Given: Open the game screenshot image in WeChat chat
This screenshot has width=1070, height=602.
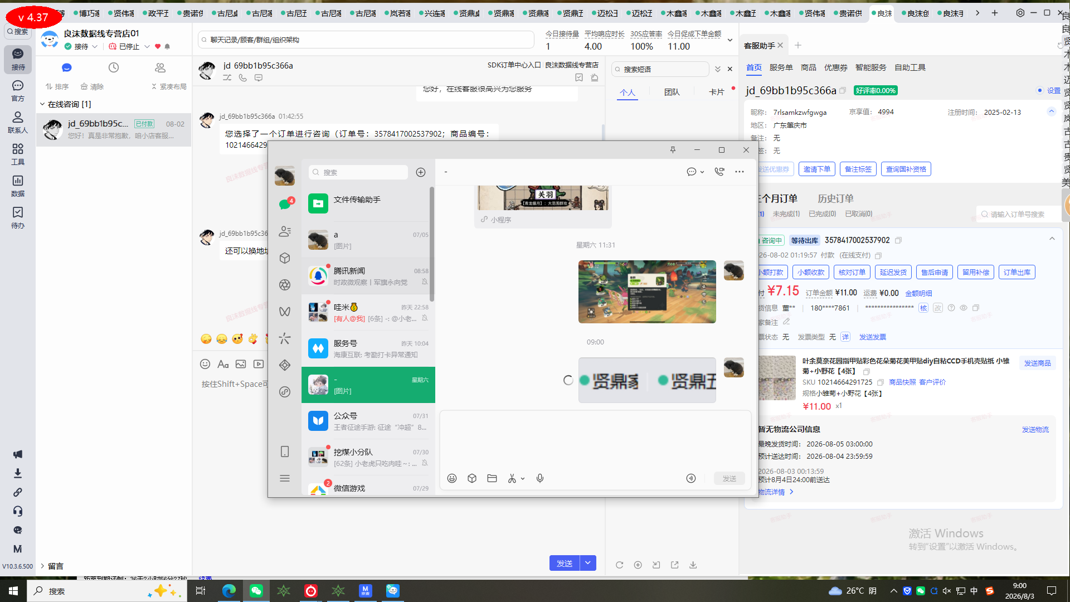Looking at the screenshot, I should [647, 292].
